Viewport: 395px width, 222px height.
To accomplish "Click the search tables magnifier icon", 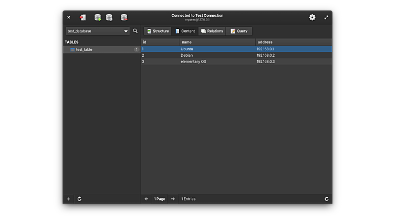I will click(x=136, y=31).
